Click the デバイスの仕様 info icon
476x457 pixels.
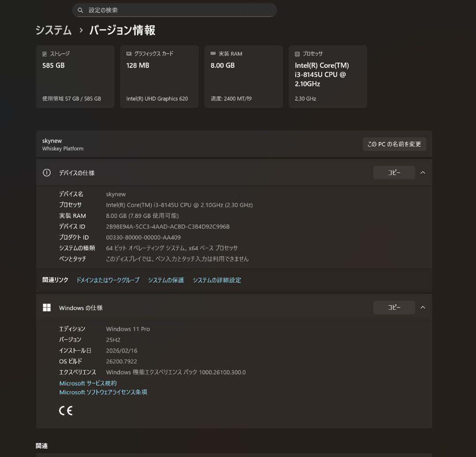pyautogui.click(x=47, y=172)
